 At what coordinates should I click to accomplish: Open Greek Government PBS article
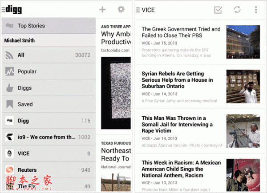click(x=181, y=32)
